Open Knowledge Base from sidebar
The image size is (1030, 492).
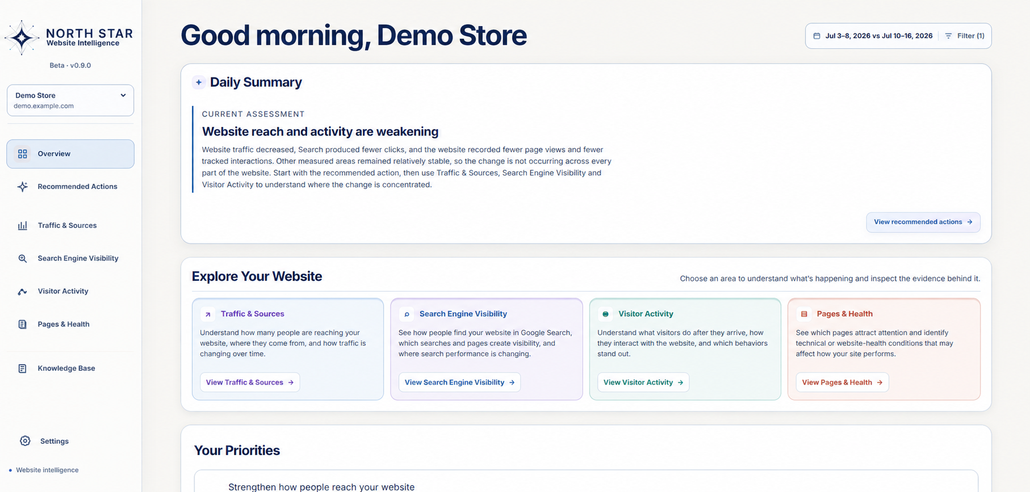point(70,368)
